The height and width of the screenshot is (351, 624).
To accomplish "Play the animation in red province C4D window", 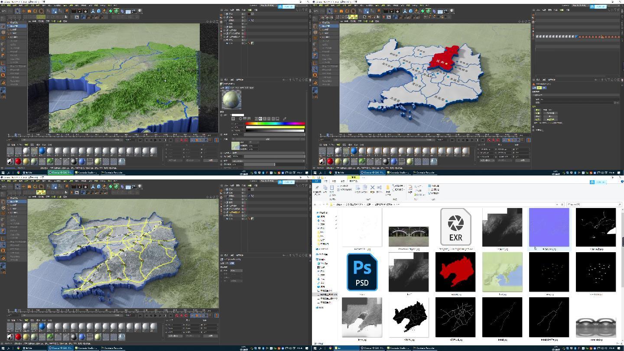I will 467,140.
